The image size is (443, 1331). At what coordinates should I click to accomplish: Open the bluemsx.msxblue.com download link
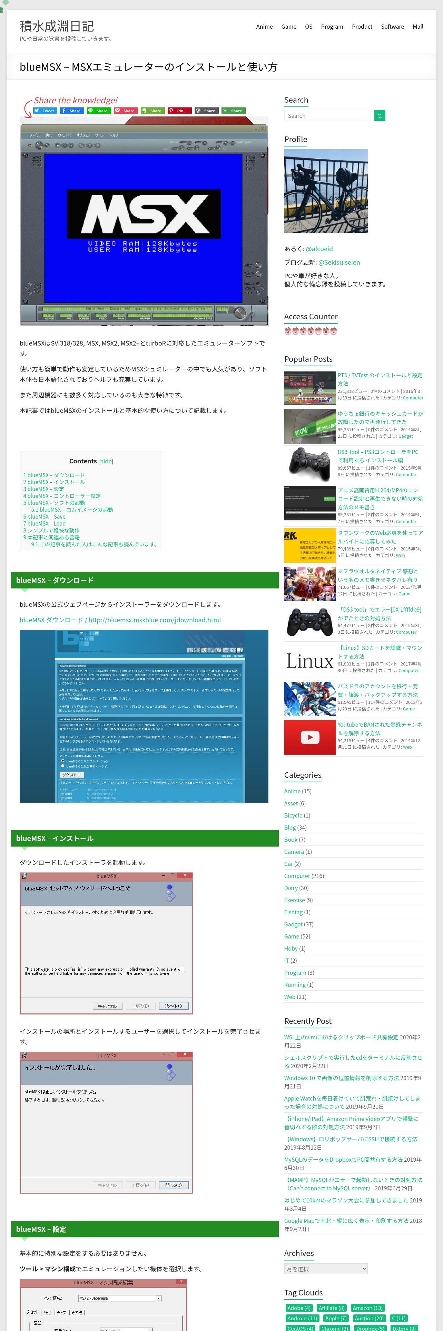(x=120, y=620)
